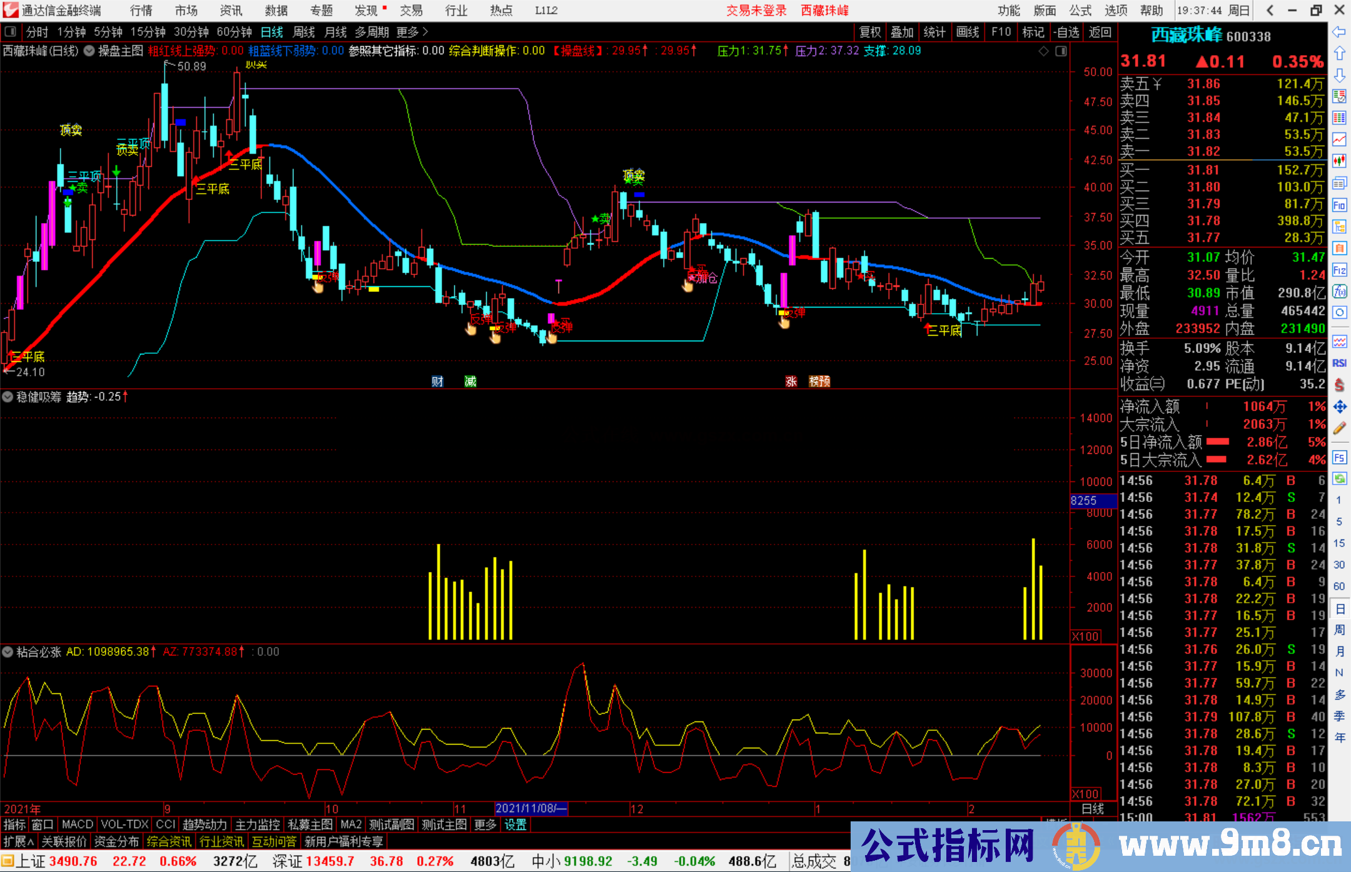Image resolution: width=1351 pixels, height=872 pixels.
Task: Click the 画线 drawing button
Action: (968, 32)
